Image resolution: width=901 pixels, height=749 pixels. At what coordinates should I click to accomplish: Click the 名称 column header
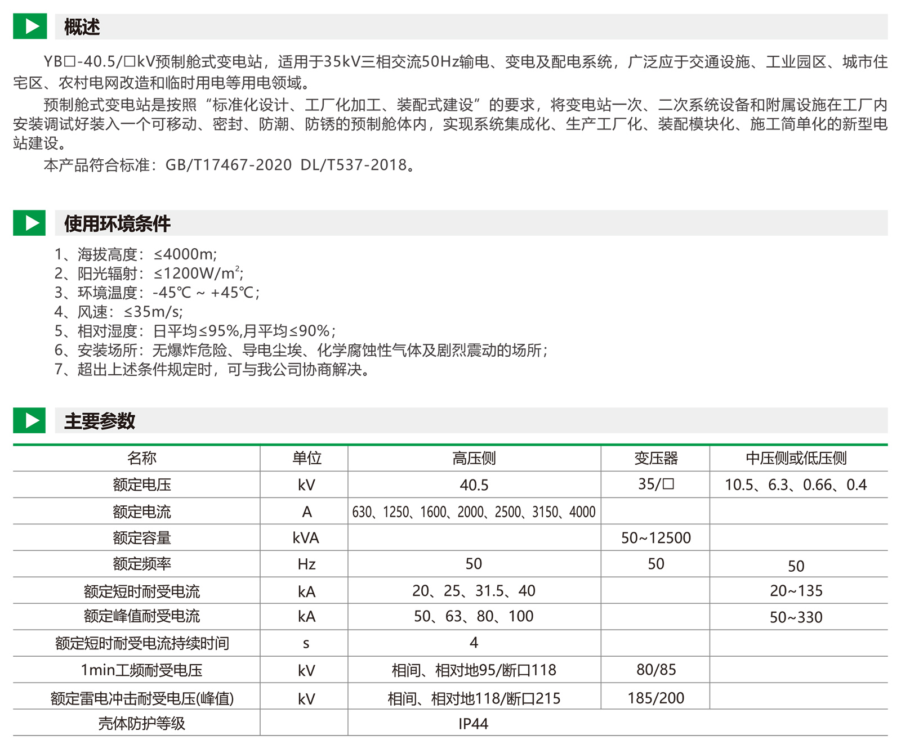[x=141, y=458]
